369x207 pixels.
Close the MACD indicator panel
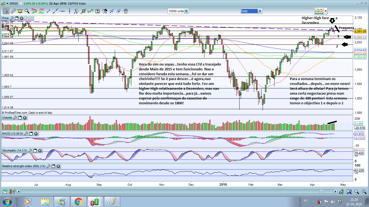[x=36, y=133]
